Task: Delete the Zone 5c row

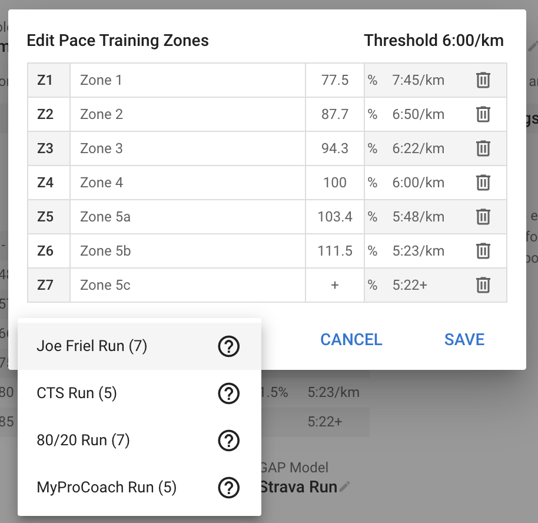Action: (x=483, y=285)
